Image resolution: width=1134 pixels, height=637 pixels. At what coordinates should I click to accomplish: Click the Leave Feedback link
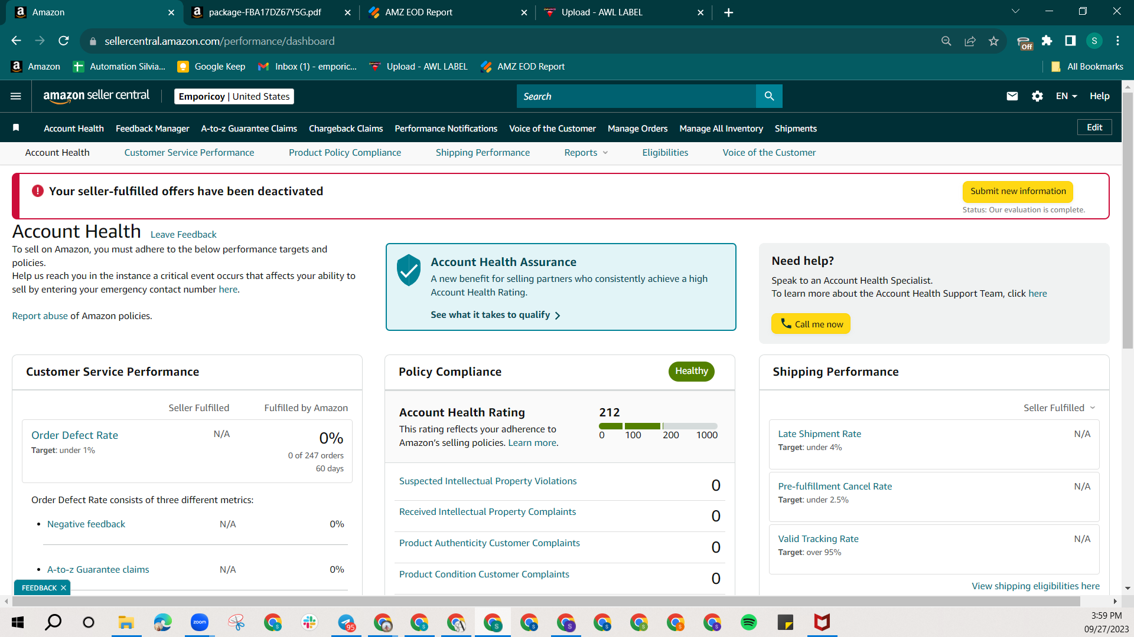(x=183, y=235)
